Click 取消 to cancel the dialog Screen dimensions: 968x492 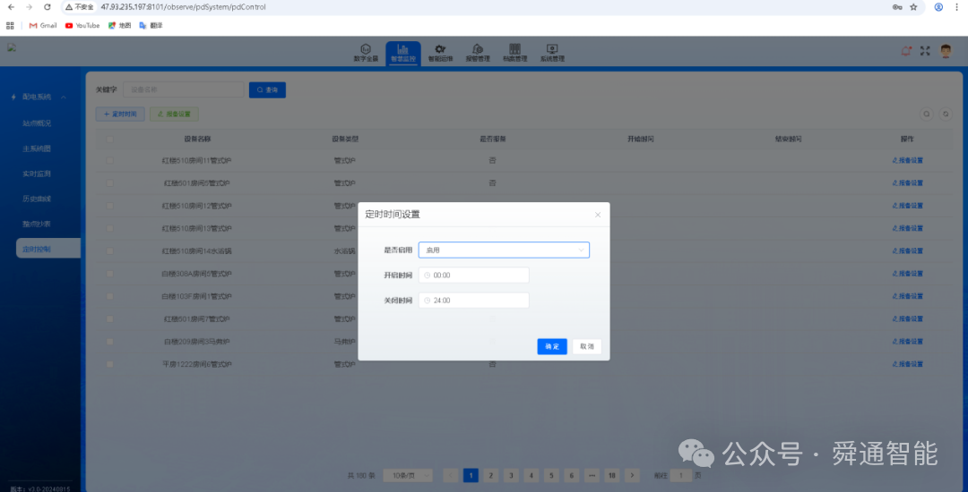587,346
